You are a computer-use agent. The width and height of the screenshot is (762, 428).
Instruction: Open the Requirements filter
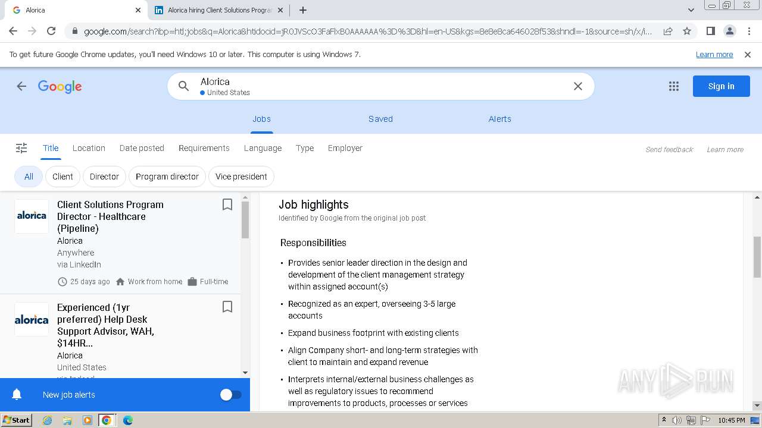coord(204,148)
